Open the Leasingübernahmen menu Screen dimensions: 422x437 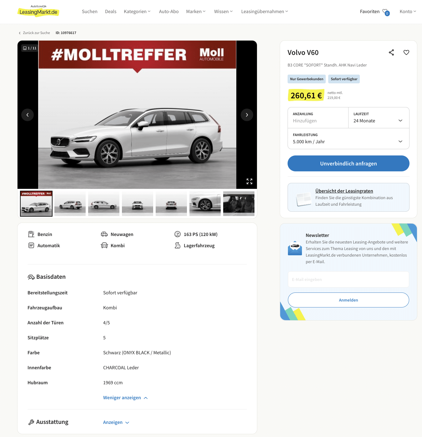pyautogui.click(x=264, y=12)
